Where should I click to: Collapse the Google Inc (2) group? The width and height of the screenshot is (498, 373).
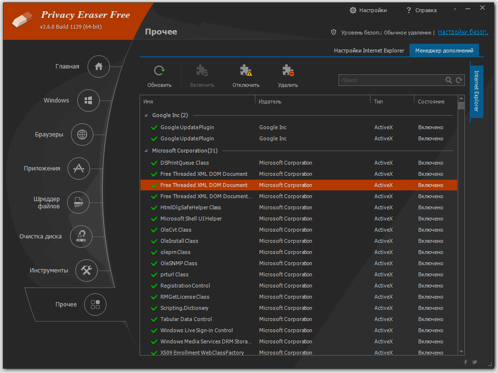click(146, 115)
